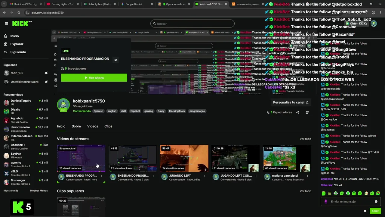Select the Spanish tag chip
This screenshot has height=217, width=385.
tap(98, 111)
